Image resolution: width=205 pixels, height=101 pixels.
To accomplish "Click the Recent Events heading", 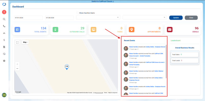I will (129, 40).
